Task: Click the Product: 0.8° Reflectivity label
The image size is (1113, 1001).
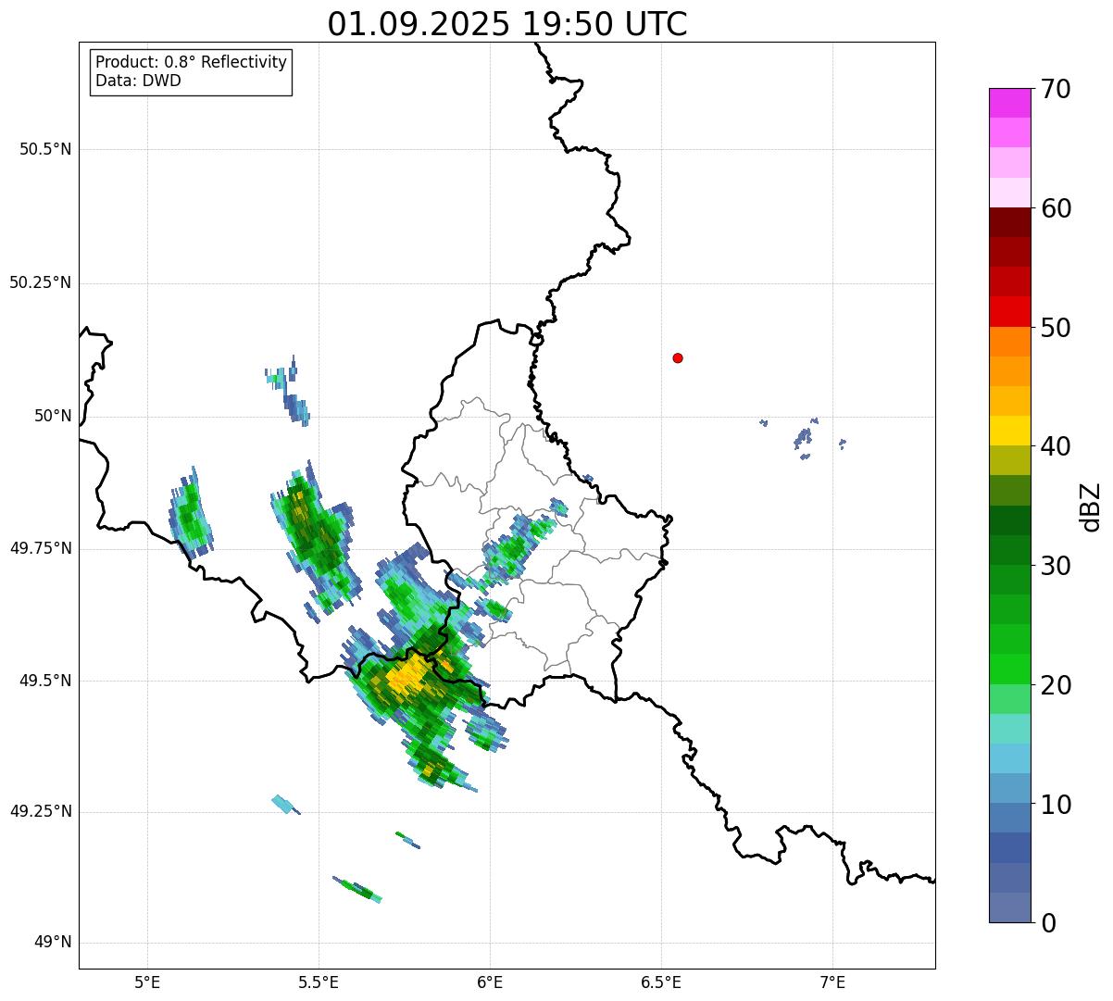Action: [x=192, y=62]
